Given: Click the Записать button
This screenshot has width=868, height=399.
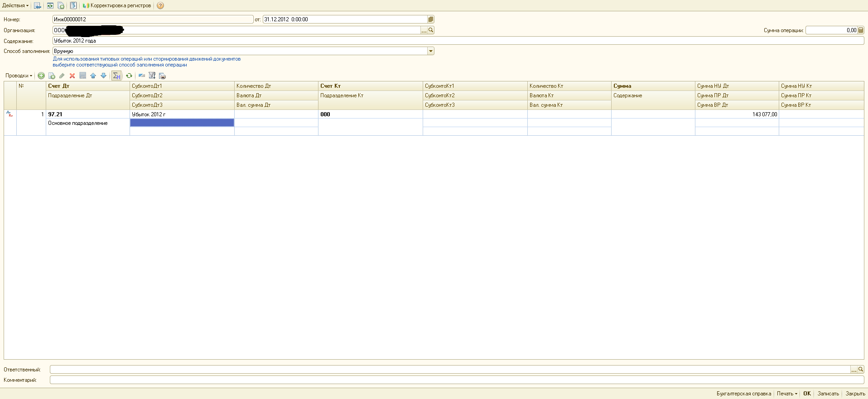Looking at the screenshot, I should click(828, 394).
